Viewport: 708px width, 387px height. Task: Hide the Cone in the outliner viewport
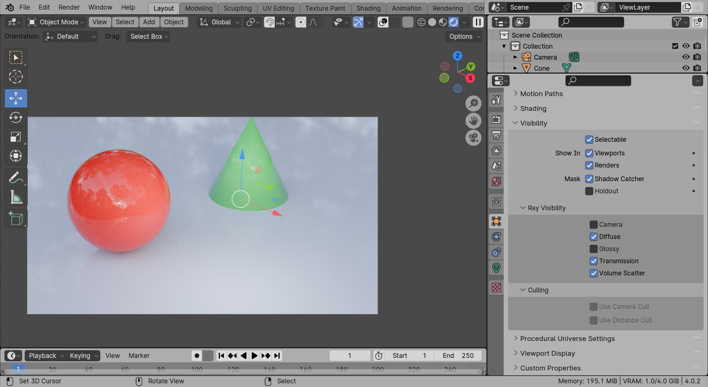point(686,68)
